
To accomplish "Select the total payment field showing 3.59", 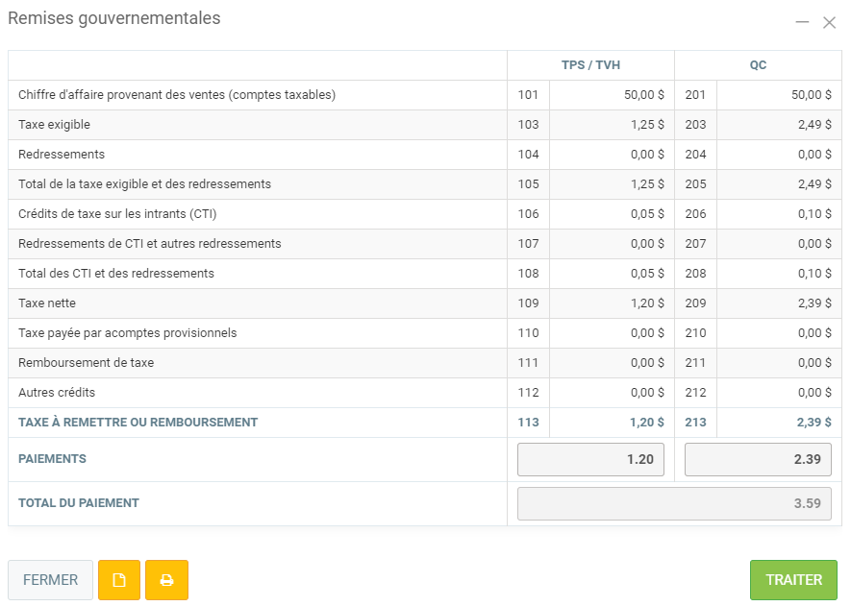I will tap(674, 503).
